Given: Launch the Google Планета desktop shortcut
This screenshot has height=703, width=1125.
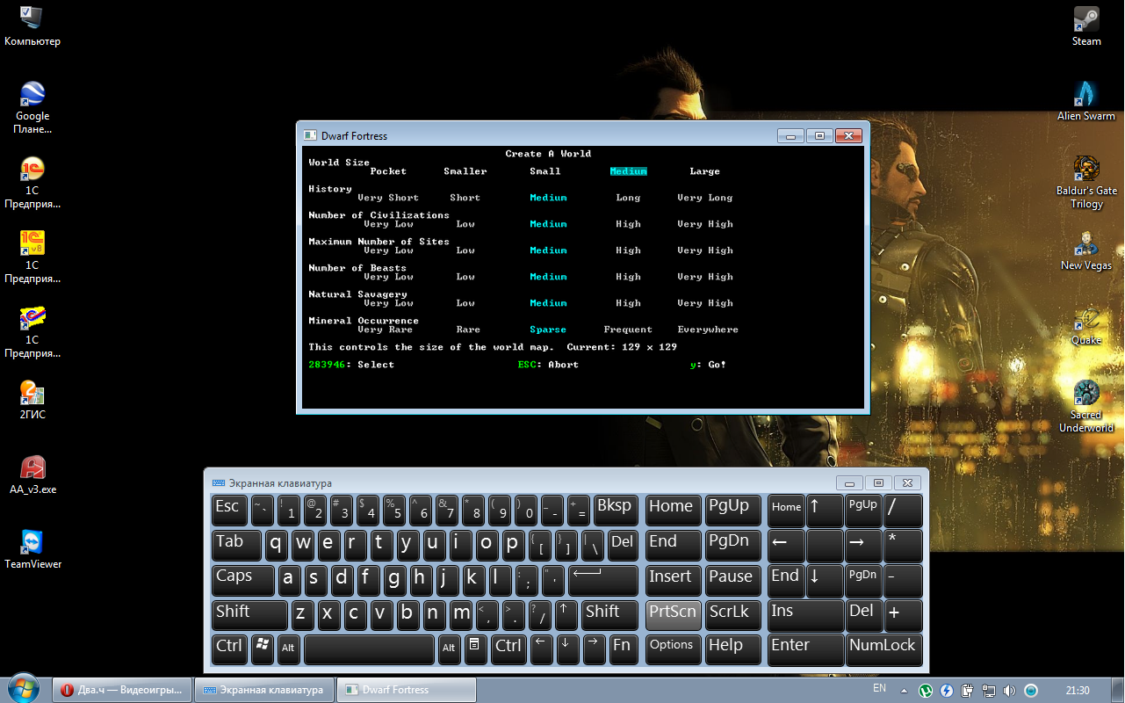Looking at the screenshot, I should [32, 107].
